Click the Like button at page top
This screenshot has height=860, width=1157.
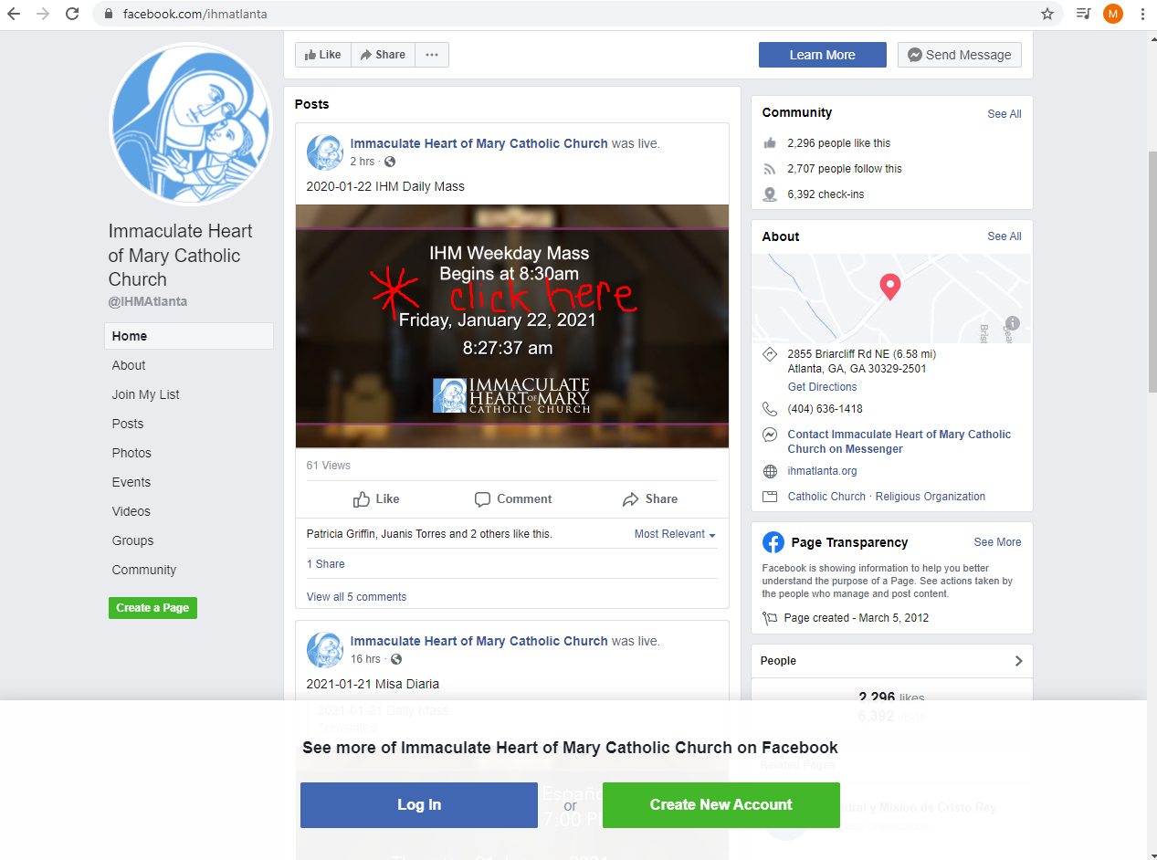pos(323,55)
